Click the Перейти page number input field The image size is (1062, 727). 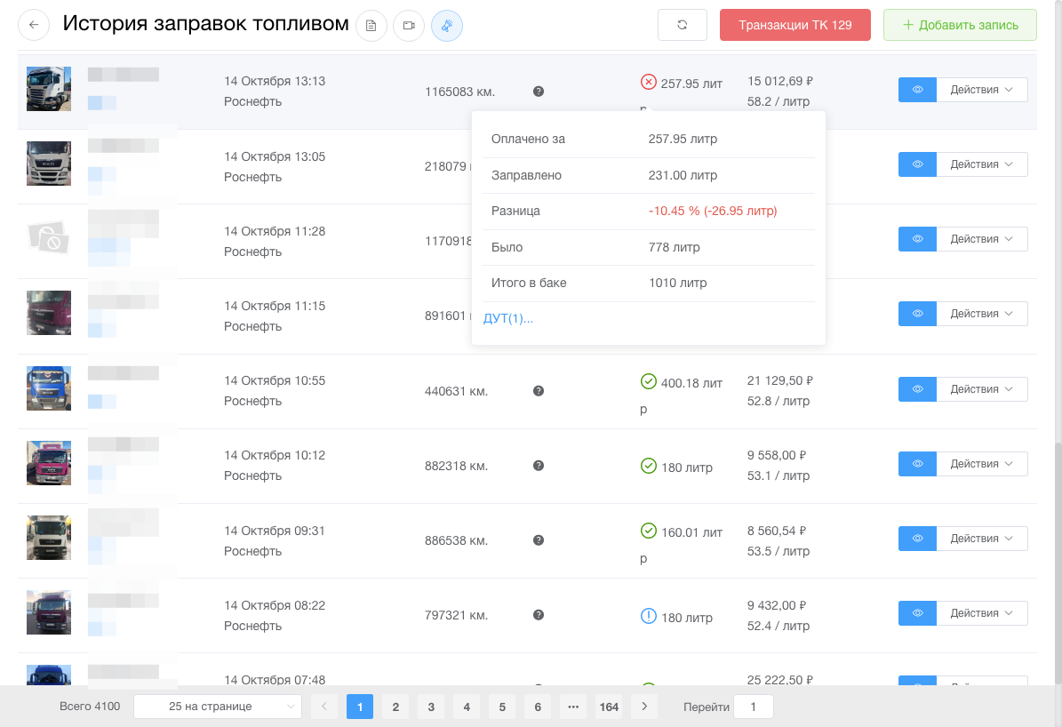(754, 707)
